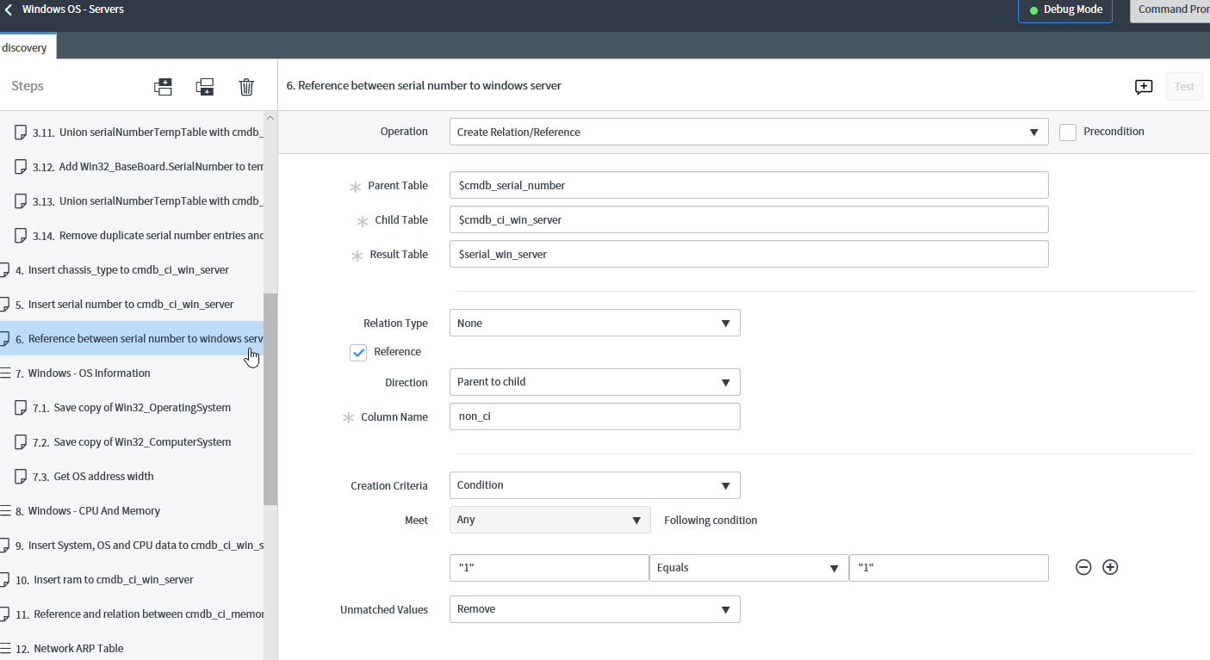Open the Direction dropdown set to Parent to child

tap(594, 381)
